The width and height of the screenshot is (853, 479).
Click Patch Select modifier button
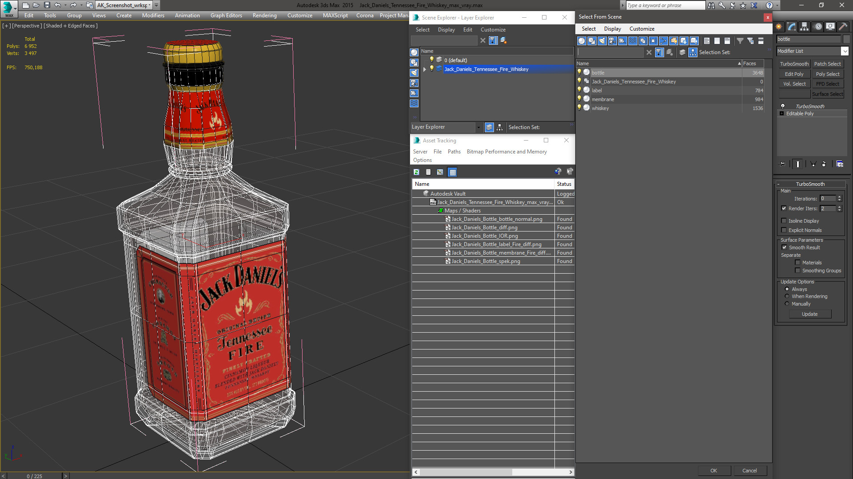(x=827, y=64)
